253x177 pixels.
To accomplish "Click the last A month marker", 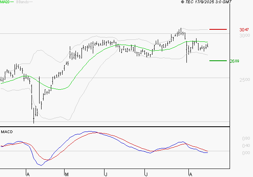I will pos(191,174).
